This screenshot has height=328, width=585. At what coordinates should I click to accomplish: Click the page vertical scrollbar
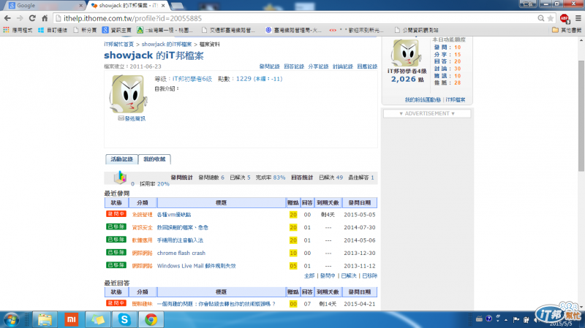point(581,115)
